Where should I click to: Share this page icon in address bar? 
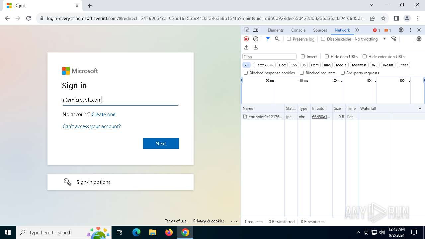point(373,18)
